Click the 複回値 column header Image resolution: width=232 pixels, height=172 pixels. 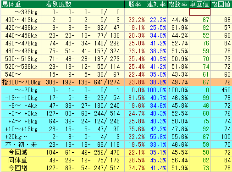[221, 4]
